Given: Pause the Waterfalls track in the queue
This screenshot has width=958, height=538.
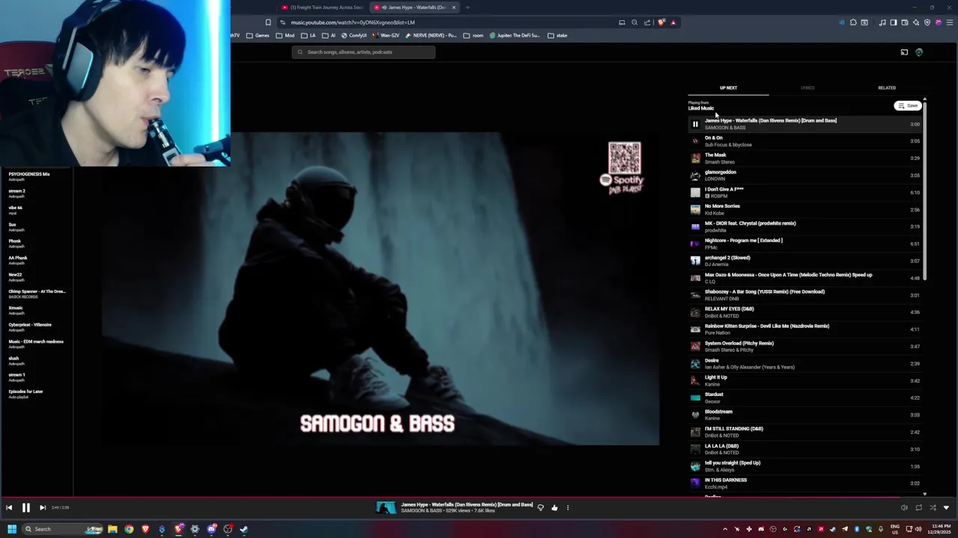Looking at the screenshot, I should (695, 124).
